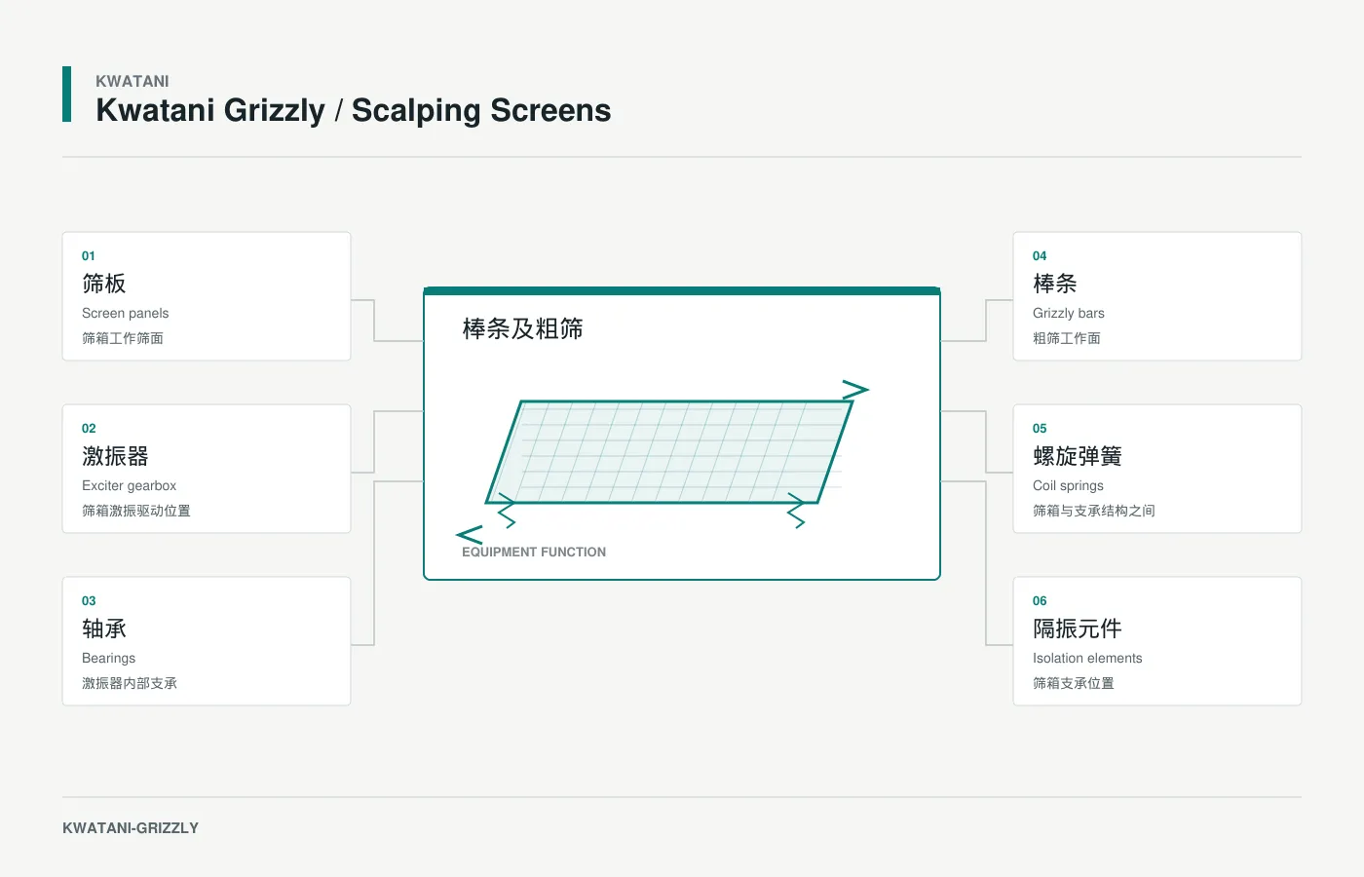Click the Coil springs English subtitle

[x=1069, y=485]
